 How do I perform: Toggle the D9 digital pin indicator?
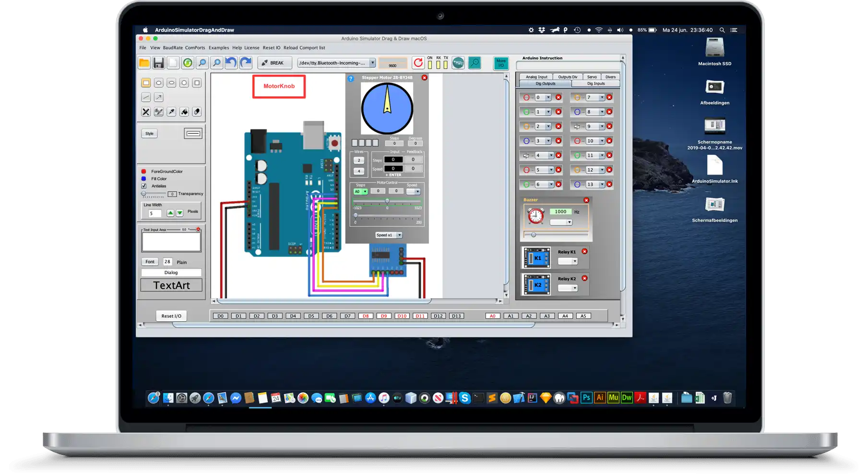[384, 316]
